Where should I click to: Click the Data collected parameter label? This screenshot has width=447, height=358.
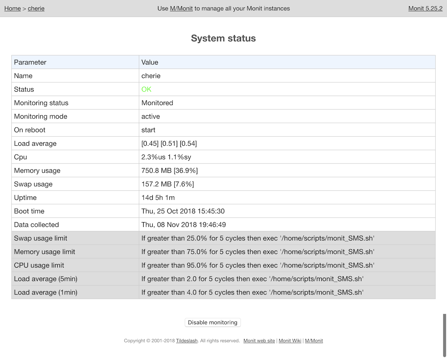coord(37,224)
